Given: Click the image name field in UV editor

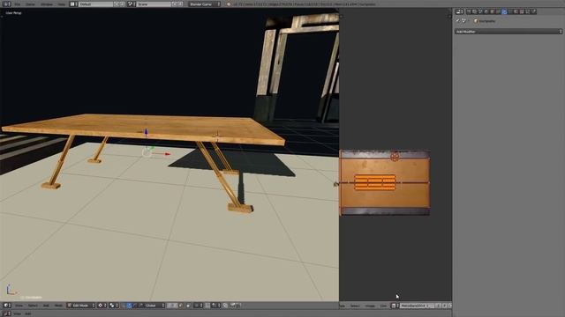Looking at the screenshot, I should pyautogui.click(x=417, y=306).
